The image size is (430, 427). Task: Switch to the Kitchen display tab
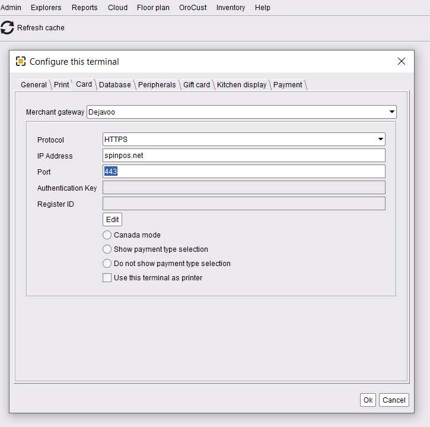pyautogui.click(x=241, y=85)
